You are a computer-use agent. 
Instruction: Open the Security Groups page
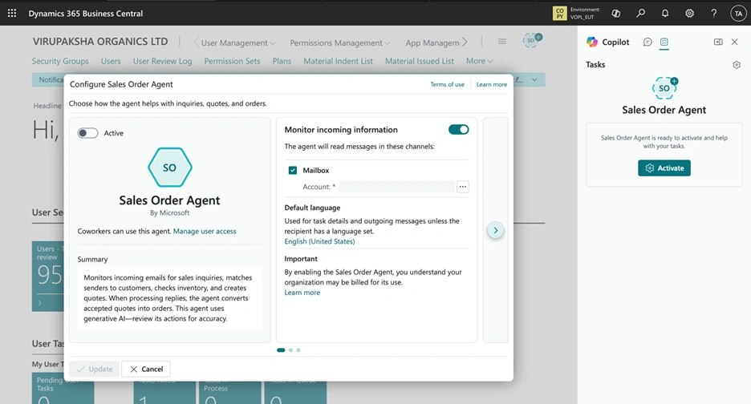60,61
